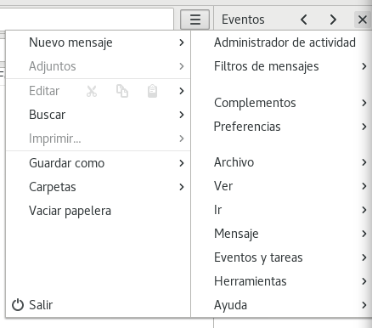Click the Salir power icon
Screen dimensions: 372x328
[18, 305]
